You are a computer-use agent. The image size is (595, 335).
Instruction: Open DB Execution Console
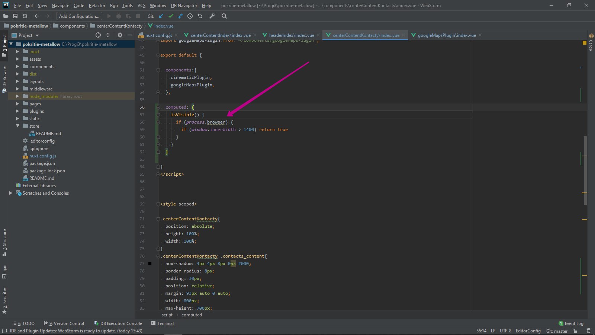(x=118, y=323)
